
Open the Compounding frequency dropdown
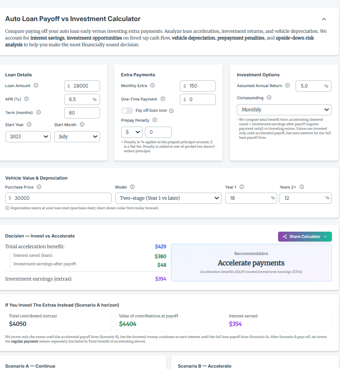click(284, 110)
